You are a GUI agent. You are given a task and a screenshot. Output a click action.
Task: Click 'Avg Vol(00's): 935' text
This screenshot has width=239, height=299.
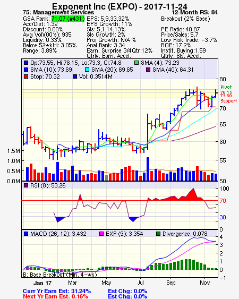[47, 35]
